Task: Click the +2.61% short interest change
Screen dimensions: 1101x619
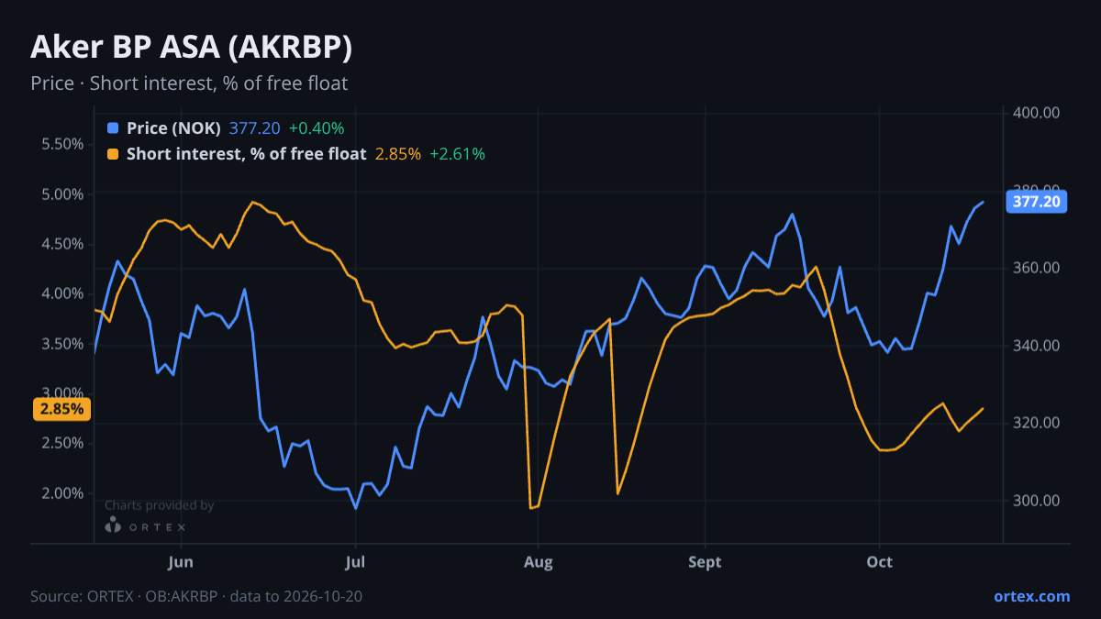Action: [457, 154]
